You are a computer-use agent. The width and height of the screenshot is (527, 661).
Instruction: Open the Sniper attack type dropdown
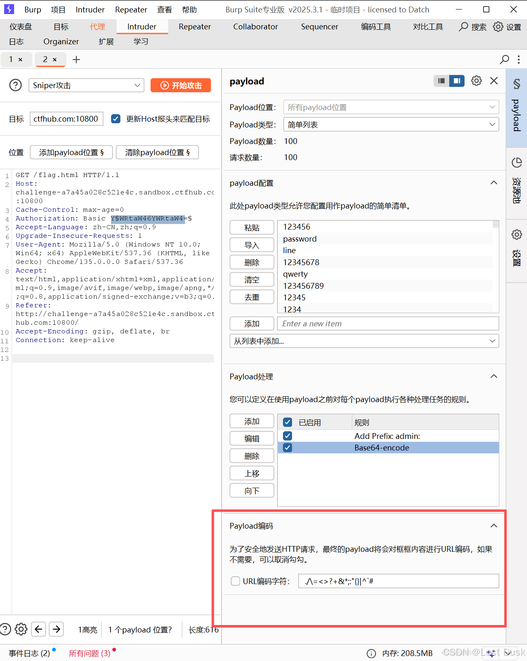[86, 85]
